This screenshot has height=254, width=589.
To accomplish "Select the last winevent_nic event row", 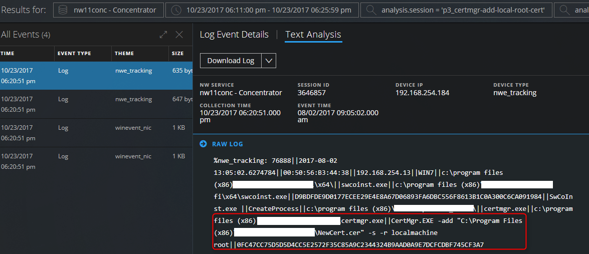I will [x=96, y=161].
